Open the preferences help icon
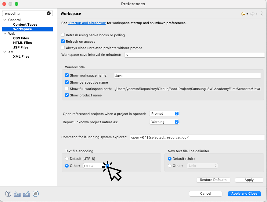The width and height of the screenshot is (267, 202). pyautogui.click(x=8, y=194)
